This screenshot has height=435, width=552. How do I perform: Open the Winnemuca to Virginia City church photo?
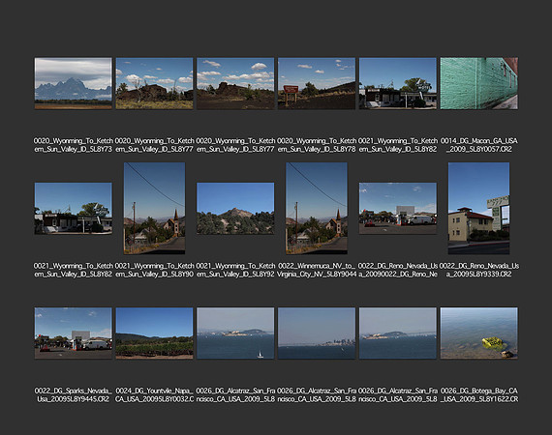[317, 209]
